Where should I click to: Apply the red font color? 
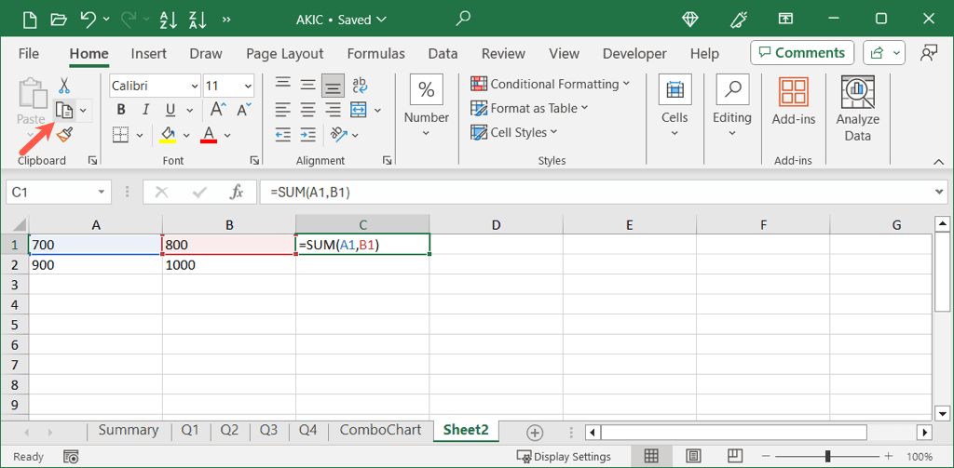[210, 135]
